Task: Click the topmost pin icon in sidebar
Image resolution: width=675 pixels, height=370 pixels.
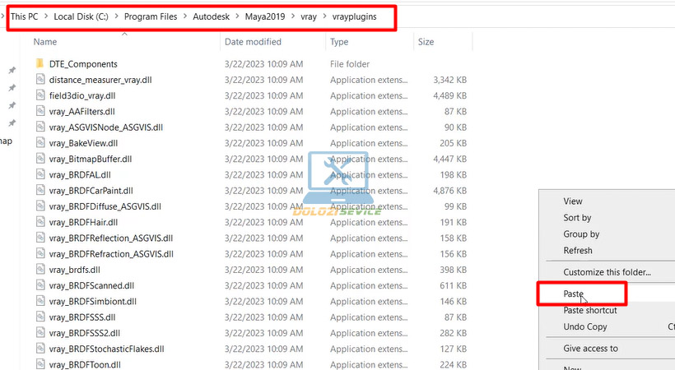Action: pos(12,70)
